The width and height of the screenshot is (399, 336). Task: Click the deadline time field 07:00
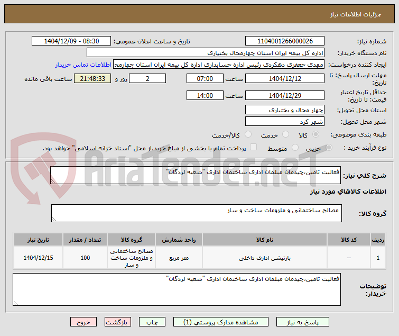(205, 78)
